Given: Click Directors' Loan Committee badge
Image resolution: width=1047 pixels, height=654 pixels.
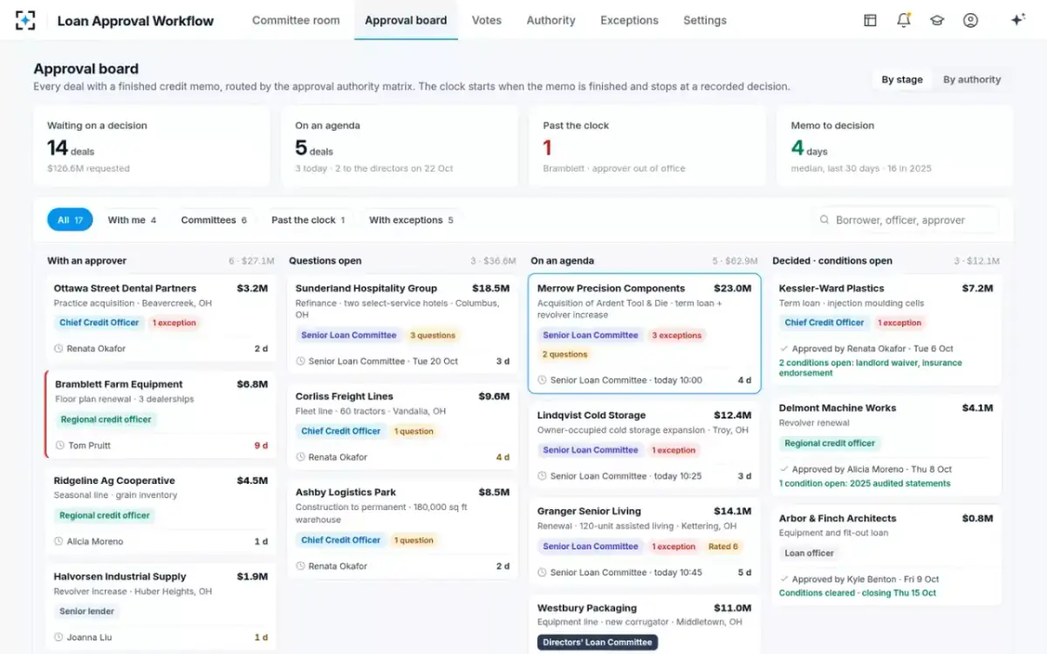Looking at the screenshot, I should [597, 643].
